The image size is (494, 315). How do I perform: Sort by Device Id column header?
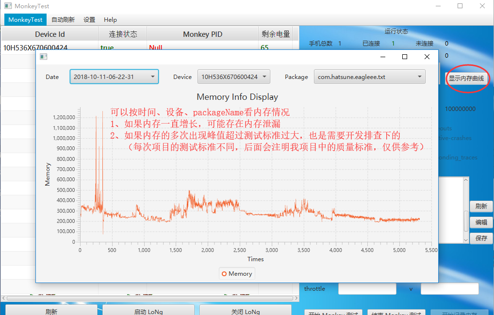pyautogui.click(x=50, y=34)
